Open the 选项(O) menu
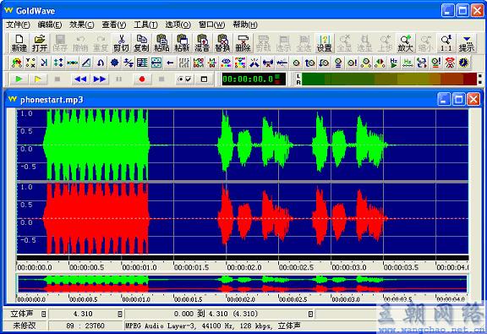487x334 pixels. point(178,25)
